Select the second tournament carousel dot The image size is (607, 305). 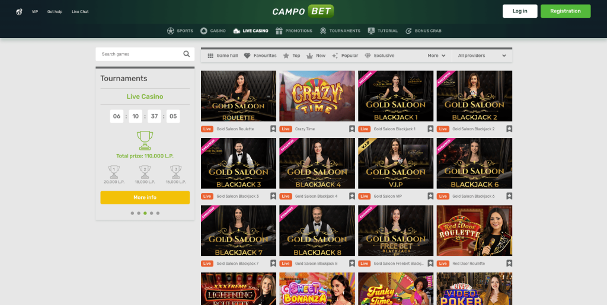pos(139,213)
